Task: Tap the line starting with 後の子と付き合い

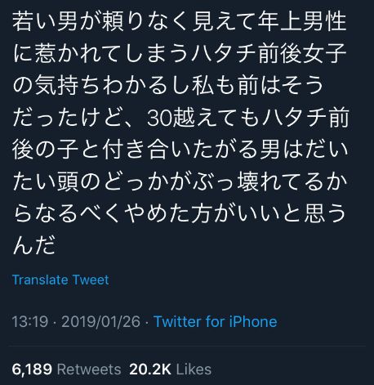Action: [180, 150]
